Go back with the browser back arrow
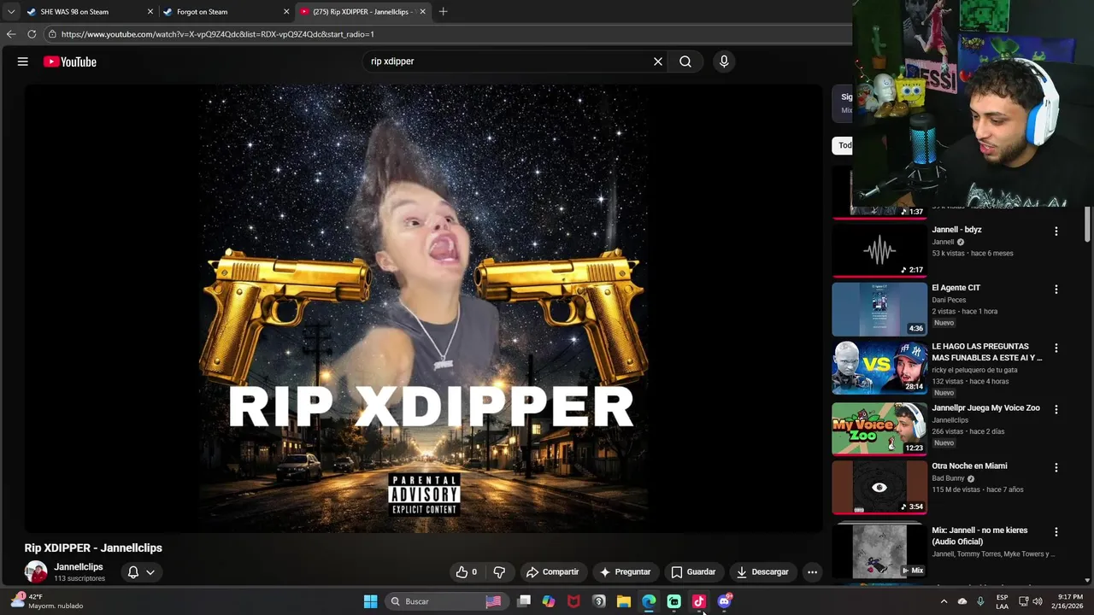The height and width of the screenshot is (615, 1094). [x=11, y=34]
